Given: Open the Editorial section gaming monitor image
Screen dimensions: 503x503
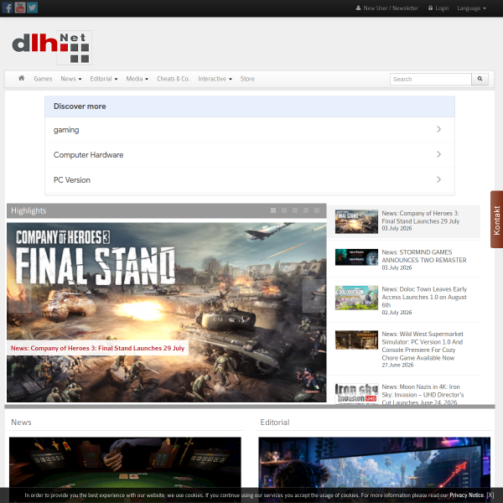Looking at the screenshot, I should coord(375,462).
